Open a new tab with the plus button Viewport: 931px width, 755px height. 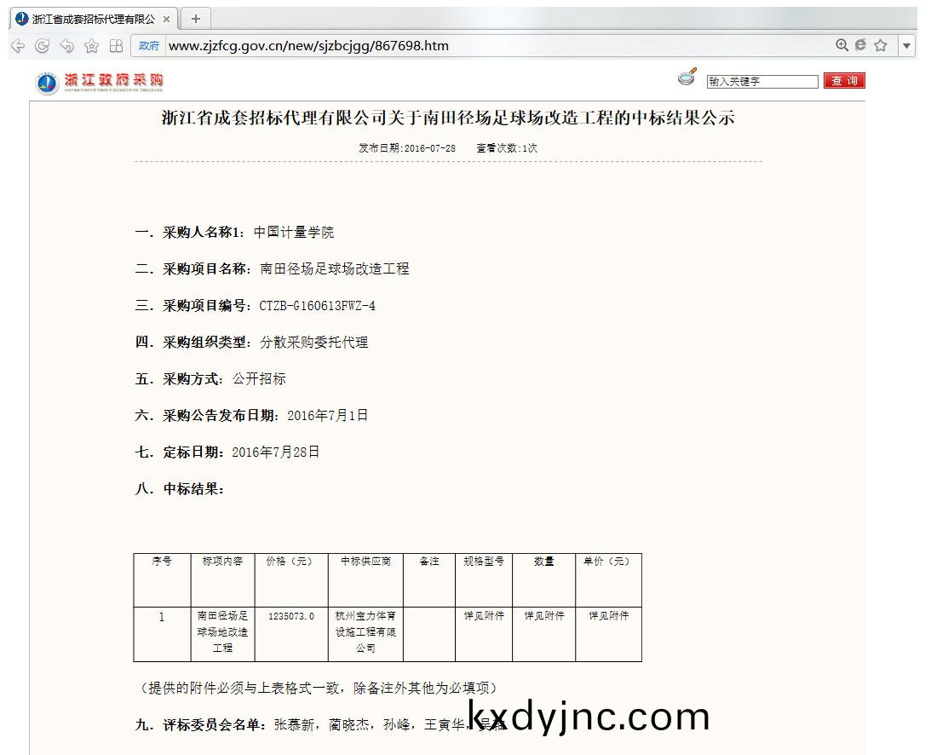point(195,19)
